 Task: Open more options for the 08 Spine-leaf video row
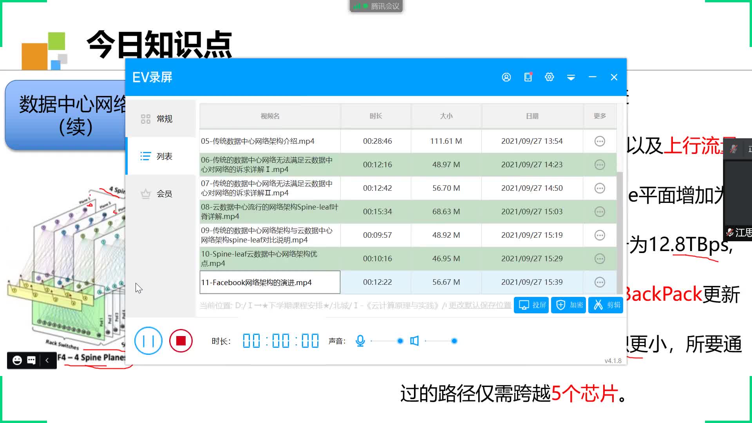click(x=600, y=211)
